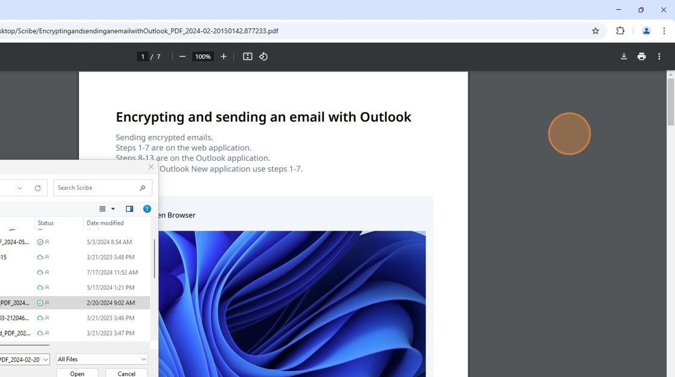Expand the view options dropdown arrow
The height and width of the screenshot is (377, 675).
pyautogui.click(x=113, y=209)
